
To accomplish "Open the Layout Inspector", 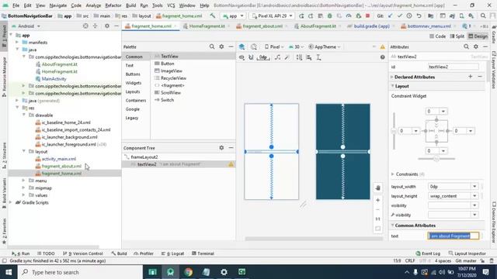I will pos(467,253).
